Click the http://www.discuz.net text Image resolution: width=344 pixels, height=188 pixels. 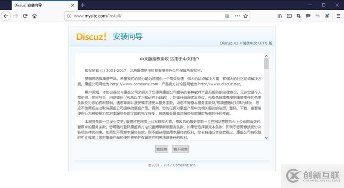click(219, 84)
